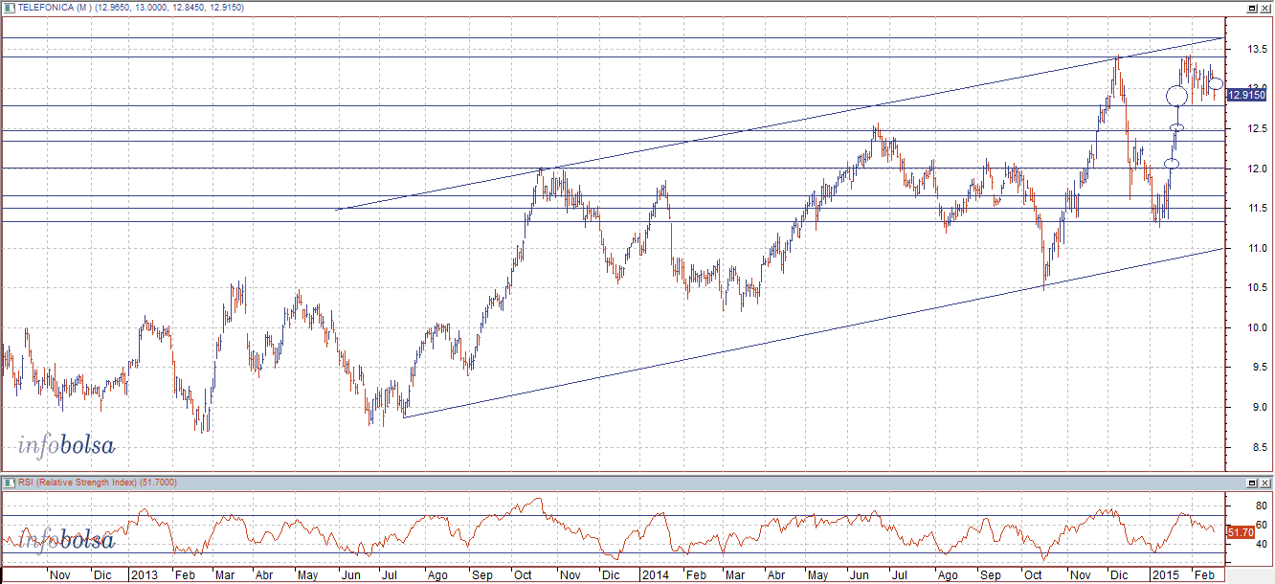Click the 10.5 price axis label

coord(1258,288)
